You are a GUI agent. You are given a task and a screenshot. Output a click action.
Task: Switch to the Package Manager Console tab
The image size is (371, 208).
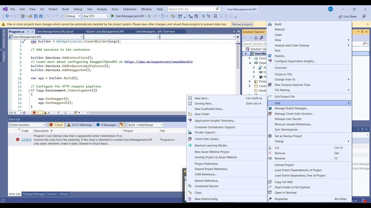(40, 194)
